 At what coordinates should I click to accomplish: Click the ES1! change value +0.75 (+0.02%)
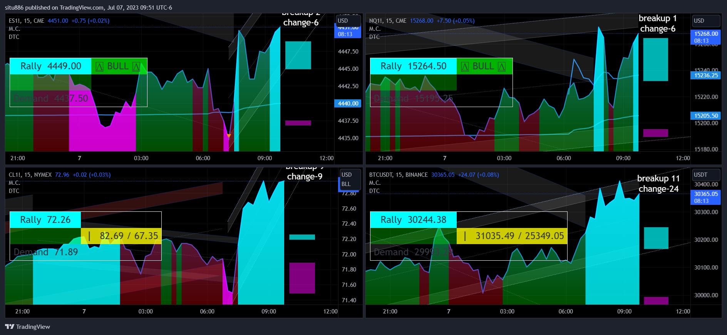click(x=90, y=21)
